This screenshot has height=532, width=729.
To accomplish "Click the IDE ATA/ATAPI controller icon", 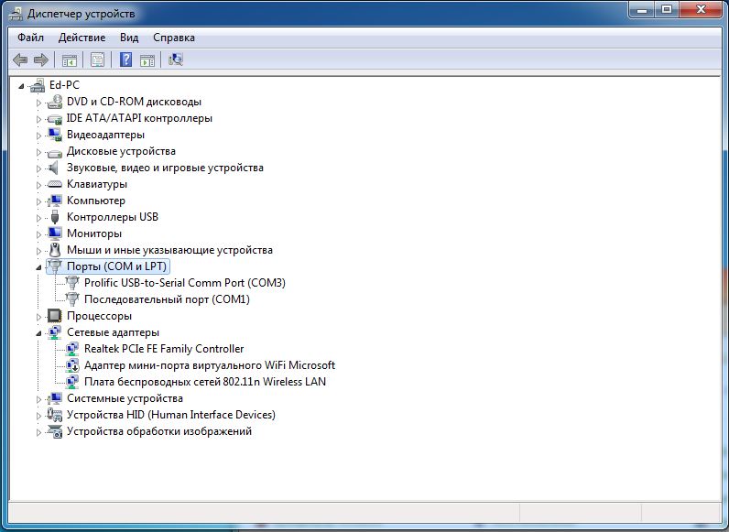I will tap(55, 119).
